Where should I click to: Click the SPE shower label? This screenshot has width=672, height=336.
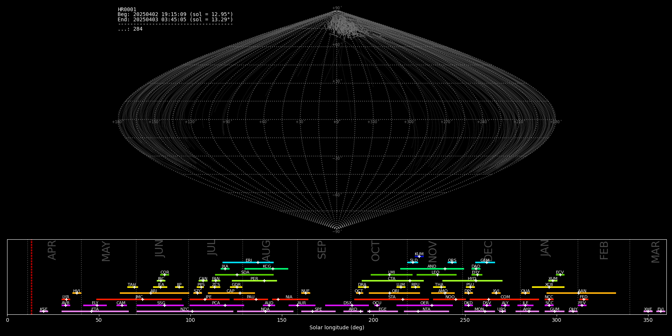point(318,309)
